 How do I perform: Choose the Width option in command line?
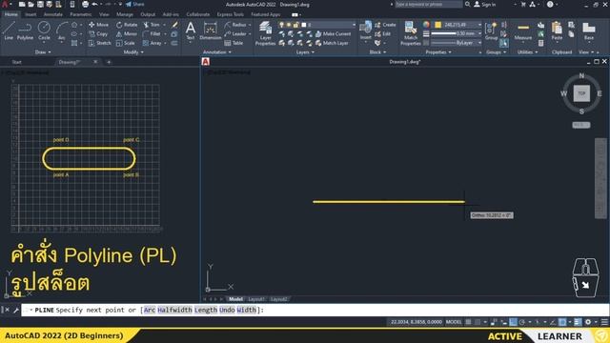tap(247, 310)
